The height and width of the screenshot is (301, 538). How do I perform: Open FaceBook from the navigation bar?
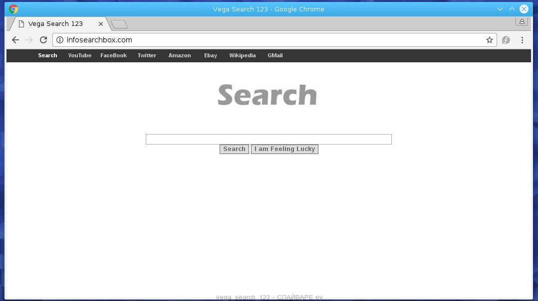click(113, 55)
